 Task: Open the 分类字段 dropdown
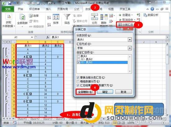(130, 40)
